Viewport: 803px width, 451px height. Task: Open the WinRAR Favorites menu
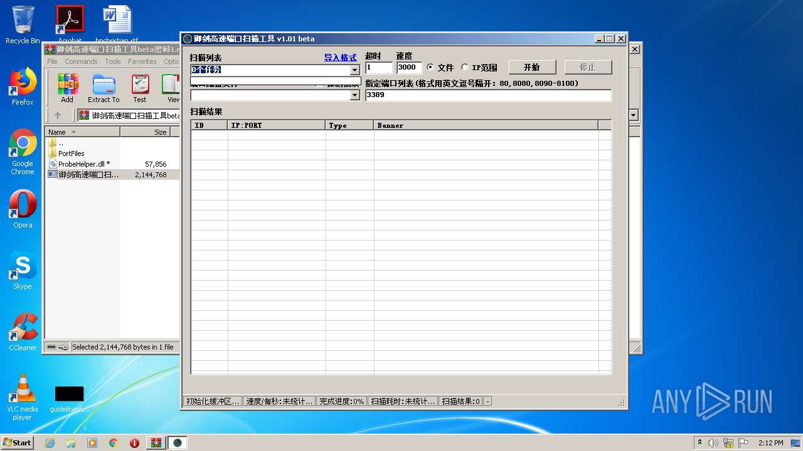click(x=142, y=61)
